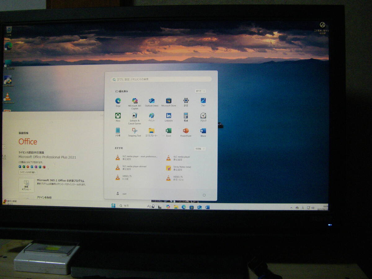Open Recycle Bin desktop icon
This screenshot has width=372, height=279.
point(9,31)
